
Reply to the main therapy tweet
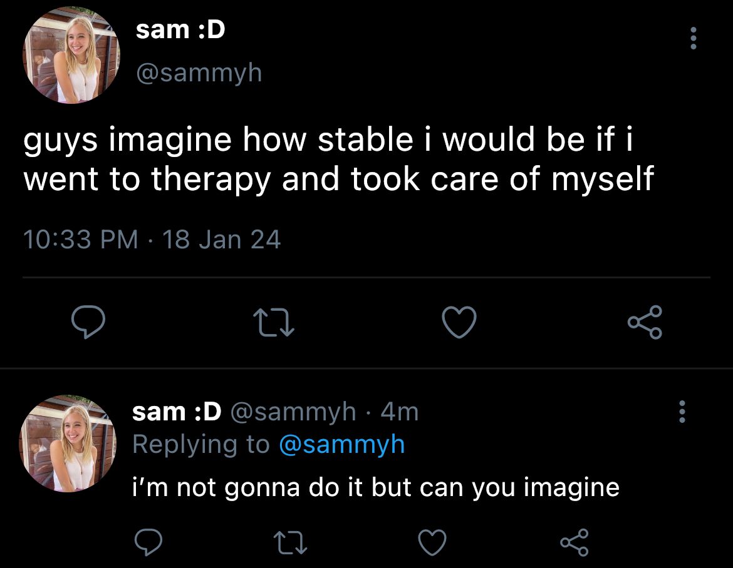click(x=88, y=322)
